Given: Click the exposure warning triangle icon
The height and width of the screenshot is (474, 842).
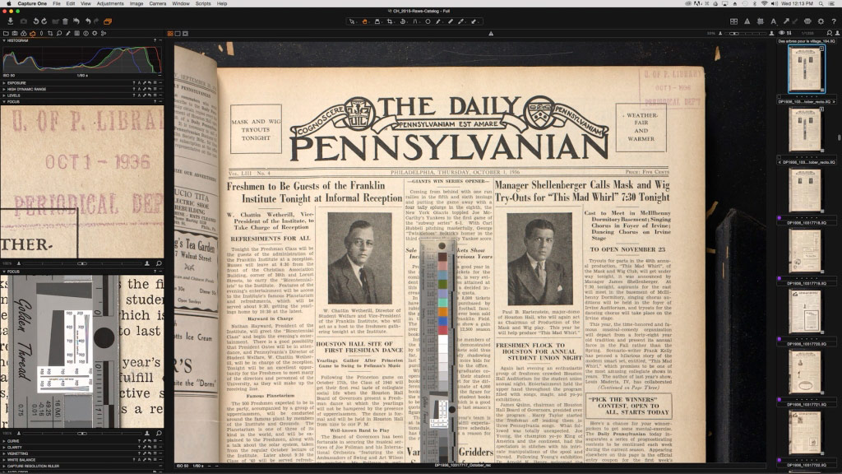Looking at the screenshot, I should tap(747, 21).
